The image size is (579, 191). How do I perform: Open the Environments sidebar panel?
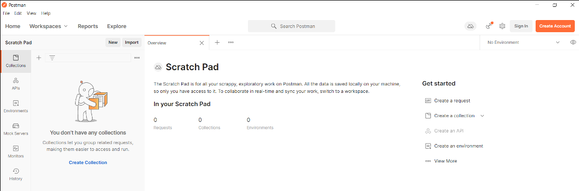pos(15,107)
